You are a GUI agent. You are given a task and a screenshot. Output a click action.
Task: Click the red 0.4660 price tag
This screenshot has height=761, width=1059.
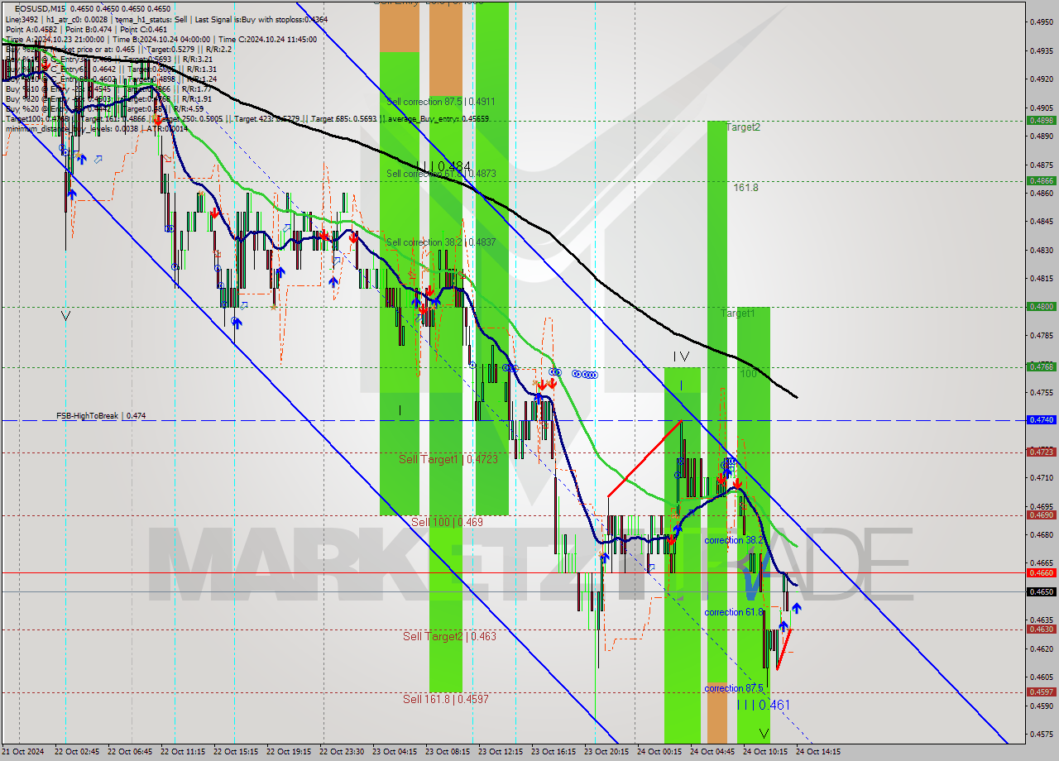pos(1041,572)
